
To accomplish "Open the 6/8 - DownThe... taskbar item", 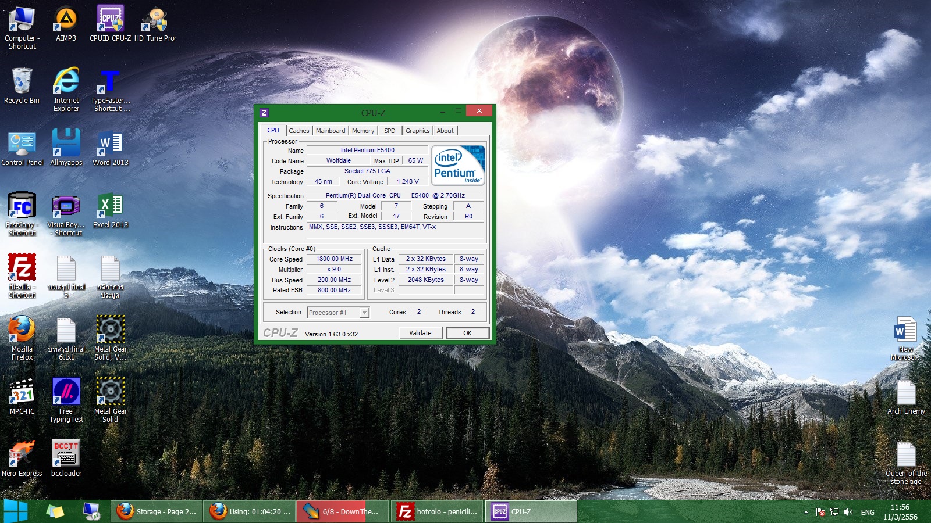I will pos(343,511).
